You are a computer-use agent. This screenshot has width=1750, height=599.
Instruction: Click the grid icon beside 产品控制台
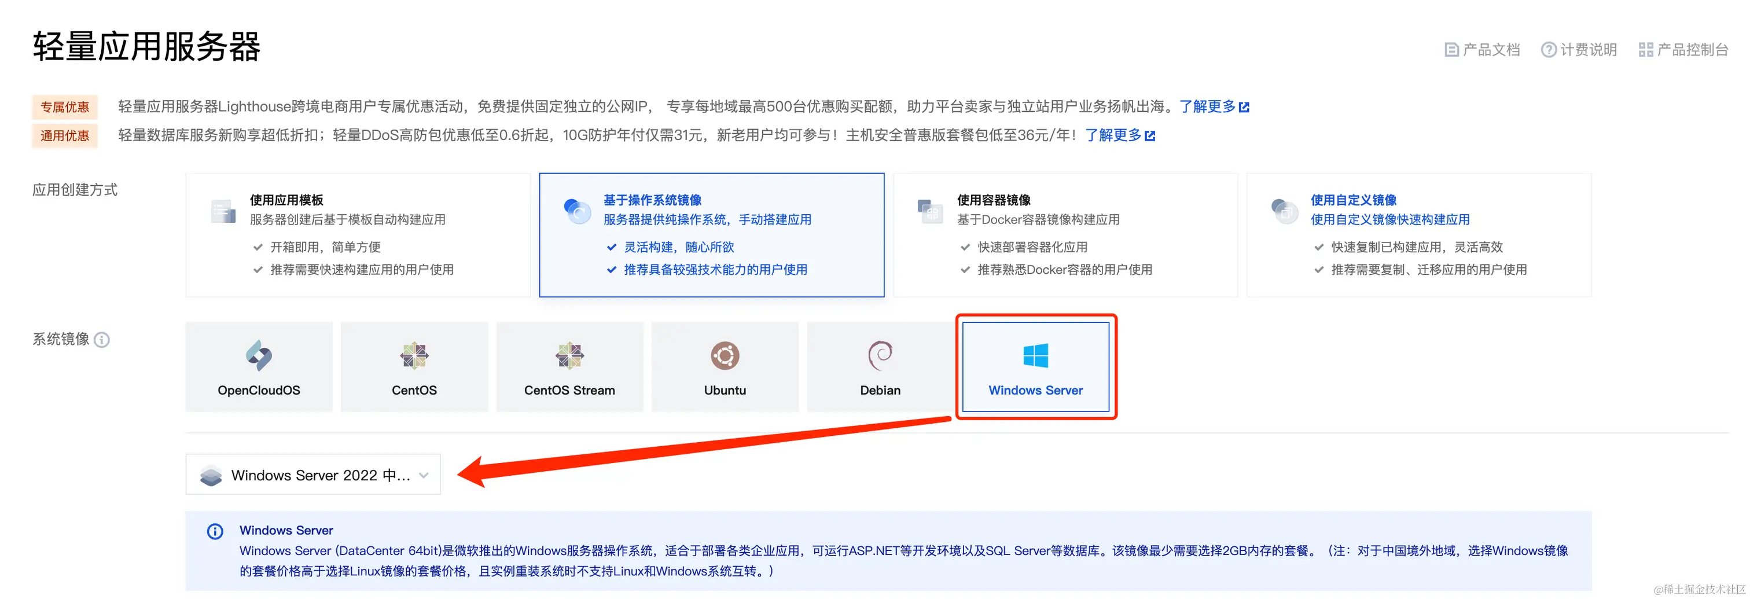coord(1646,50)
